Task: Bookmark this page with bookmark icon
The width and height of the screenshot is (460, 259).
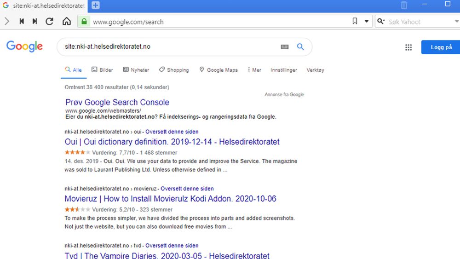Action: click(355, 21)
